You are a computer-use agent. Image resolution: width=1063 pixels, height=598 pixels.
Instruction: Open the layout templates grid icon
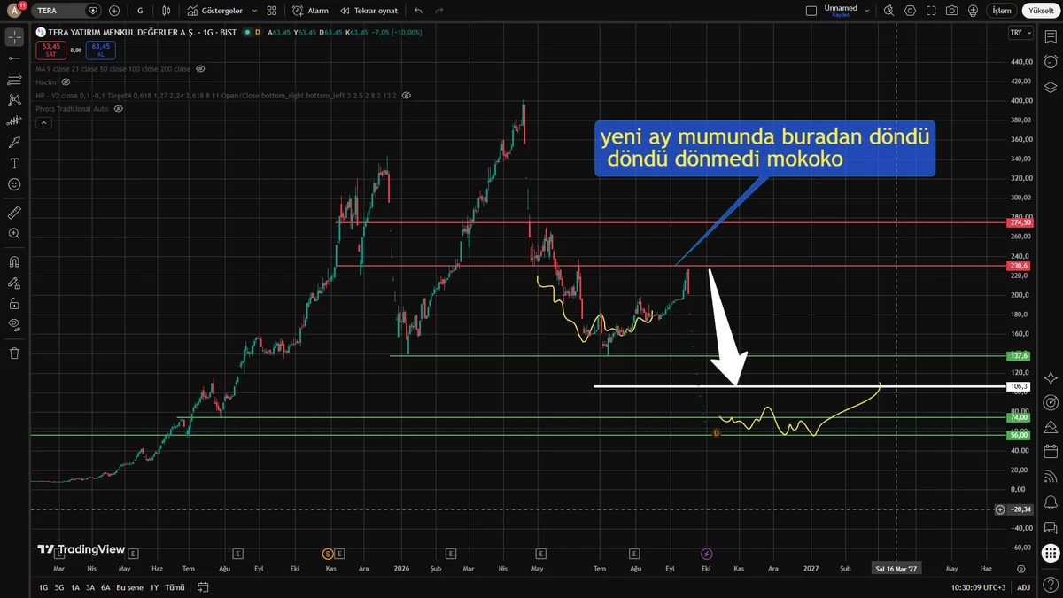pyautogui.click(x=272, y=11)
